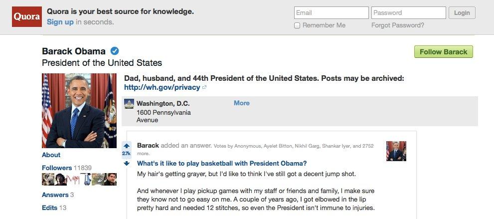Viewport: 494px width, 219px height.
Task: Click the small Obama avatar beside the answer
Action: [396, 151]
